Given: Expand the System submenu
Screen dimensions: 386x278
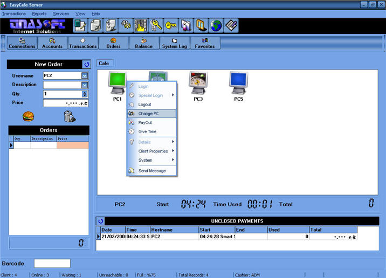Looking at the screenshot, I should click(151, 160).
